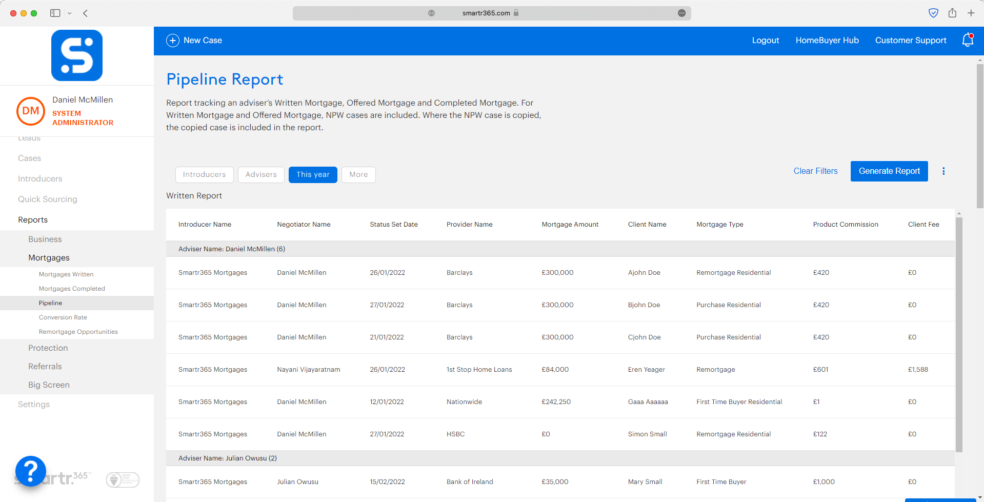Click the smartr365.com address bar

coord(492,13)
